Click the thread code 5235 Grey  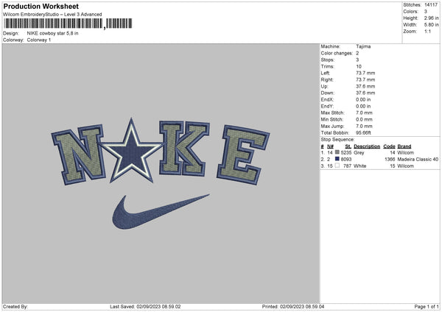[x=352, y=152]
